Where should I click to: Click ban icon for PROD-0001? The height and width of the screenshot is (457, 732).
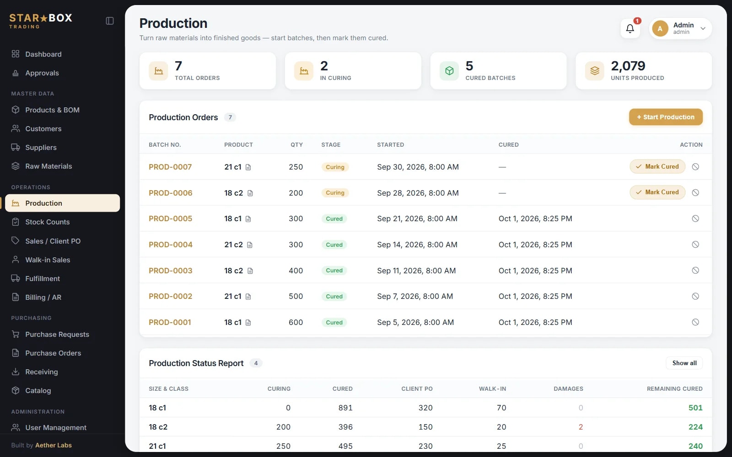pos(695,322)
